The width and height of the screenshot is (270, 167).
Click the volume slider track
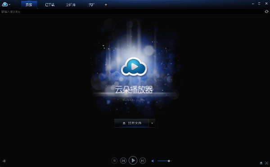tap(164, 161)
